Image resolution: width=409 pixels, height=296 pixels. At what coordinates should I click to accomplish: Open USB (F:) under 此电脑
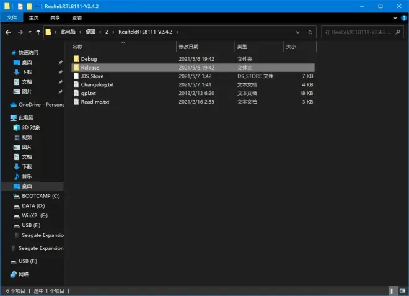[31, 225]
